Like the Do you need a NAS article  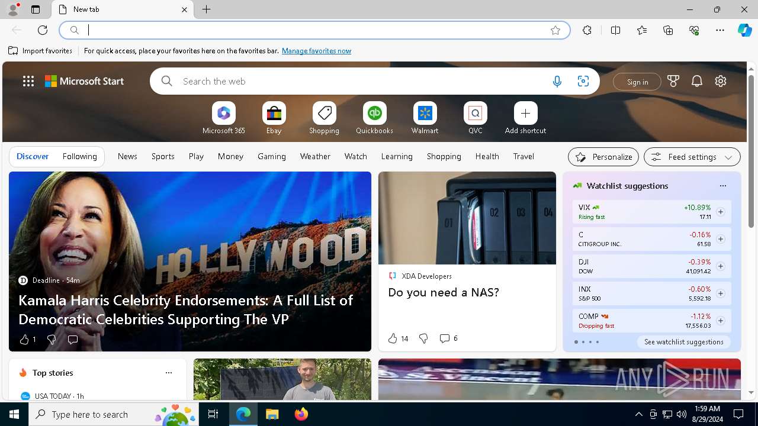pos(398,338)
